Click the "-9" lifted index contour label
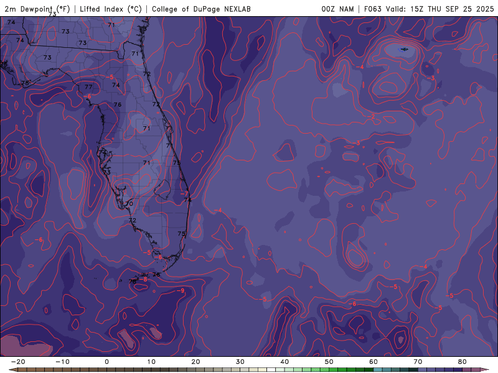498x373 pixels. (181, 290)
